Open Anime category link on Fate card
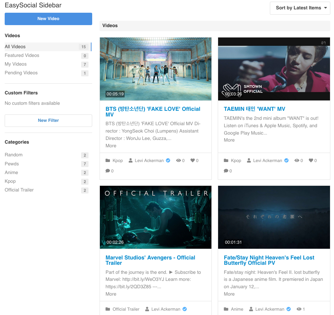Screen dimensions: 334x315 pyautogui.click(x=237, y=309)
